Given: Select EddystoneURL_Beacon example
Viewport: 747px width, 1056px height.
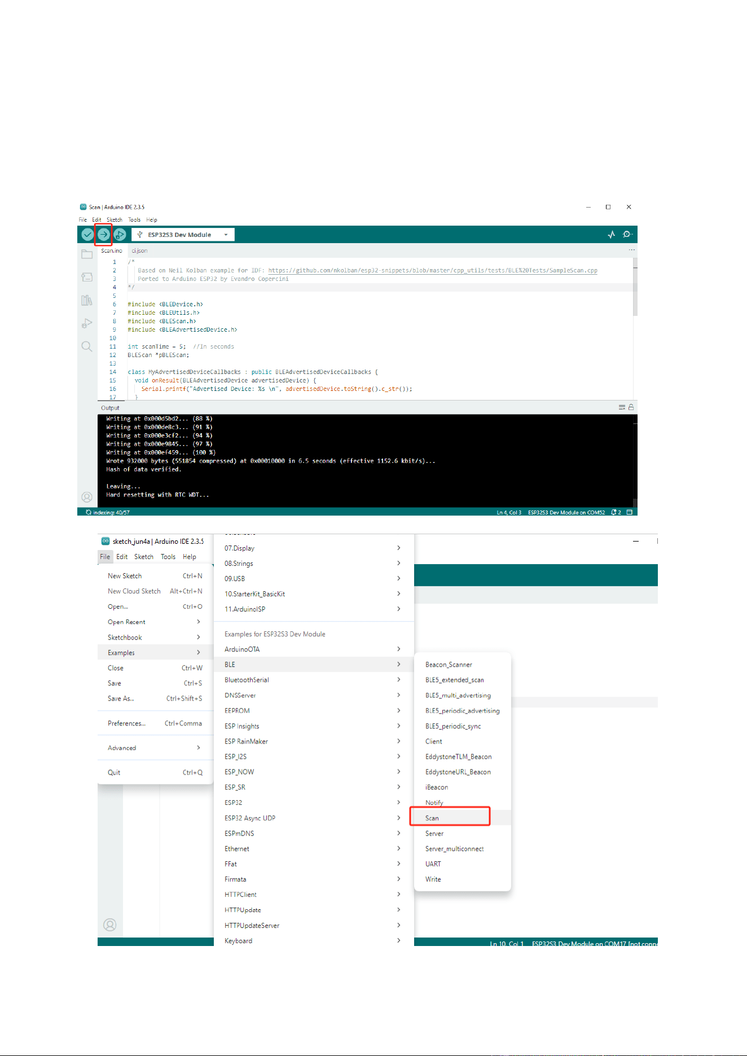Looking at the screenshot, I should pos(463,772).
